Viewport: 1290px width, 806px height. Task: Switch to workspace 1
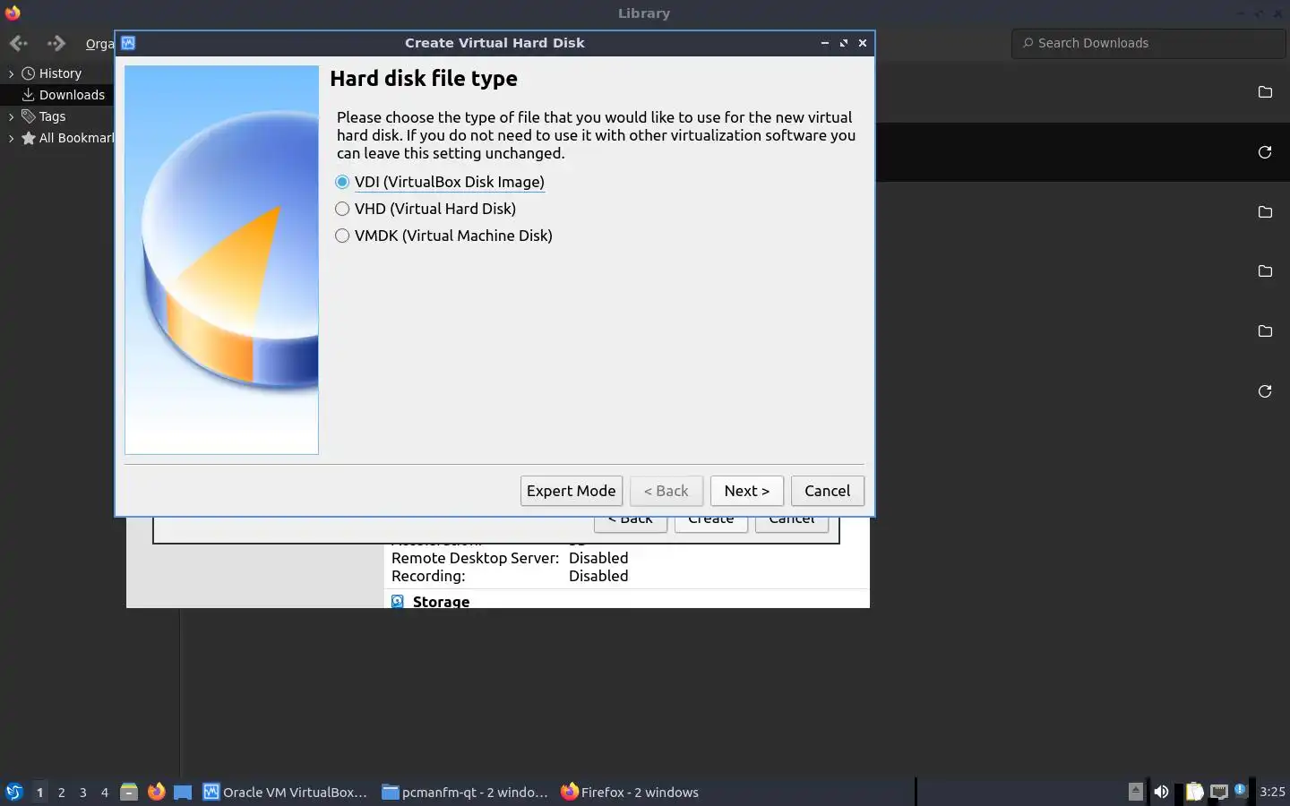tap(39, 792)
